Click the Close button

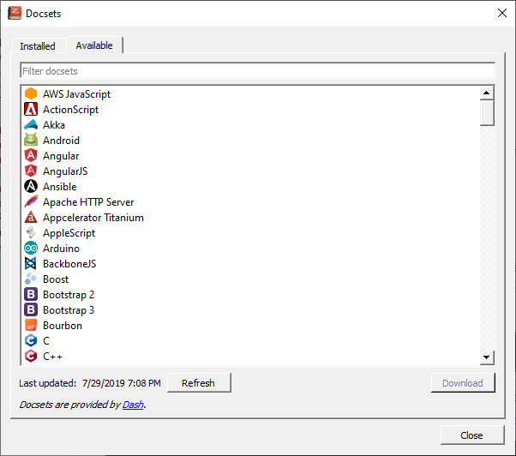coord(472,435)
